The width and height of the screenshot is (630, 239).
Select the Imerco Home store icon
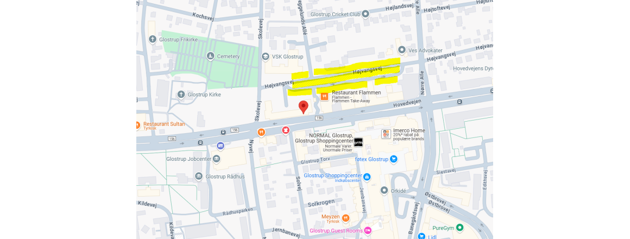(386, 134)
